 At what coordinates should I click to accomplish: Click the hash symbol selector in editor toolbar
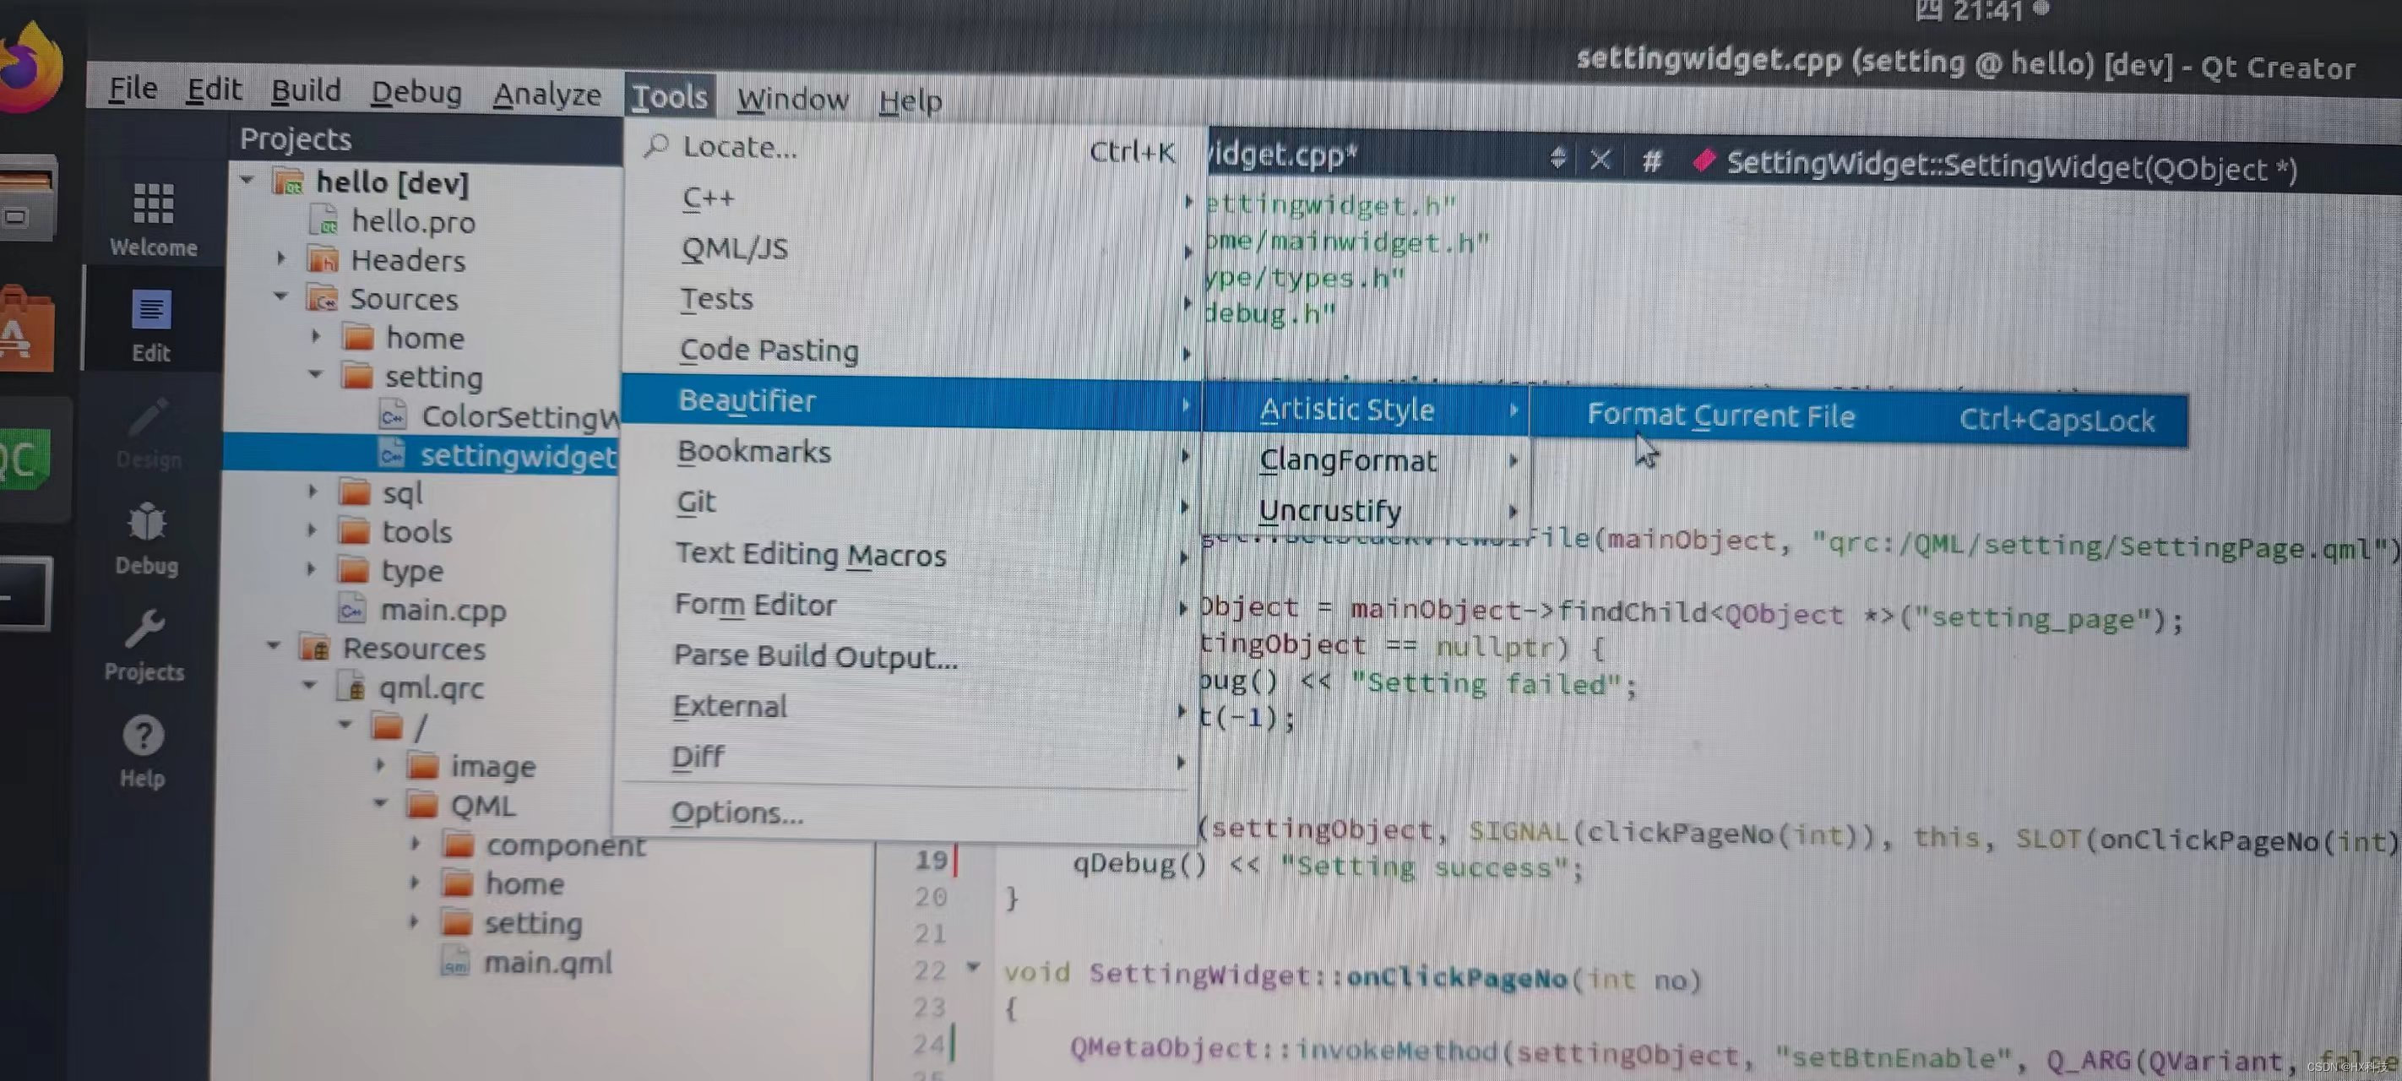[1651, 161]
